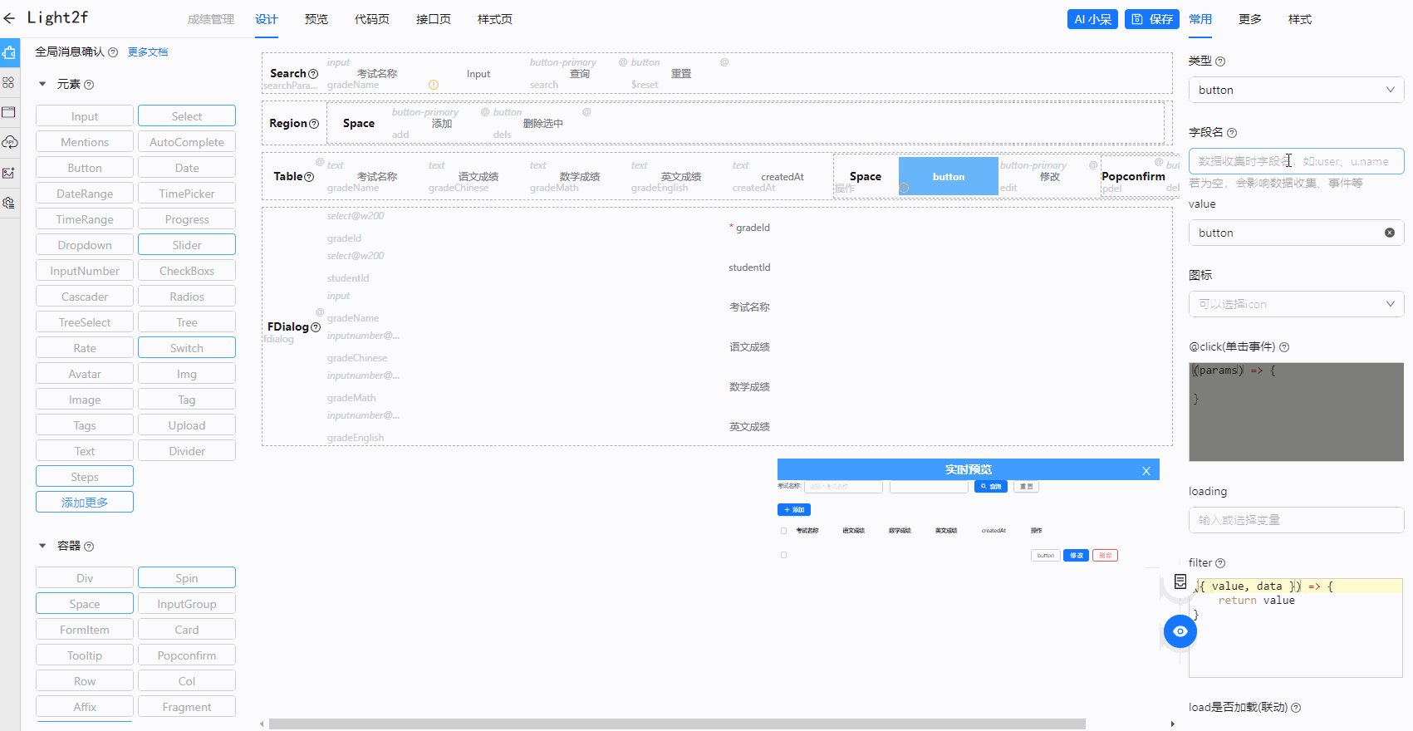
Task: Select the highlighted blue button cell in Table
Action: (x=949, y=177)
